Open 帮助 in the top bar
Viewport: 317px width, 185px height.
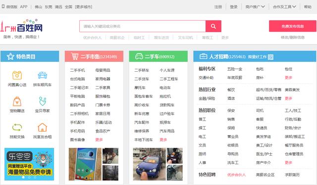[x=308, y=7]
